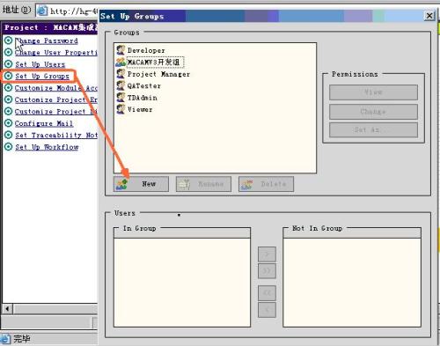
Task: Click the Rename group button
Action: (203, 184)
